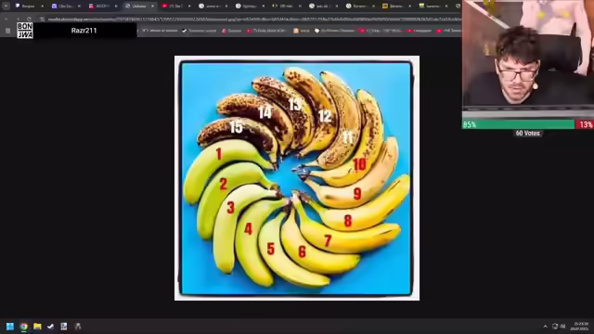594x334 pixels.
Task: Open Steam from the taskbar
Action: point(50,326)
